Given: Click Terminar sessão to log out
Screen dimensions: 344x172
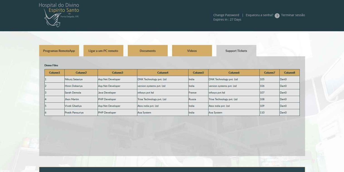Looking at the screenshot, I should pos(293,15).
